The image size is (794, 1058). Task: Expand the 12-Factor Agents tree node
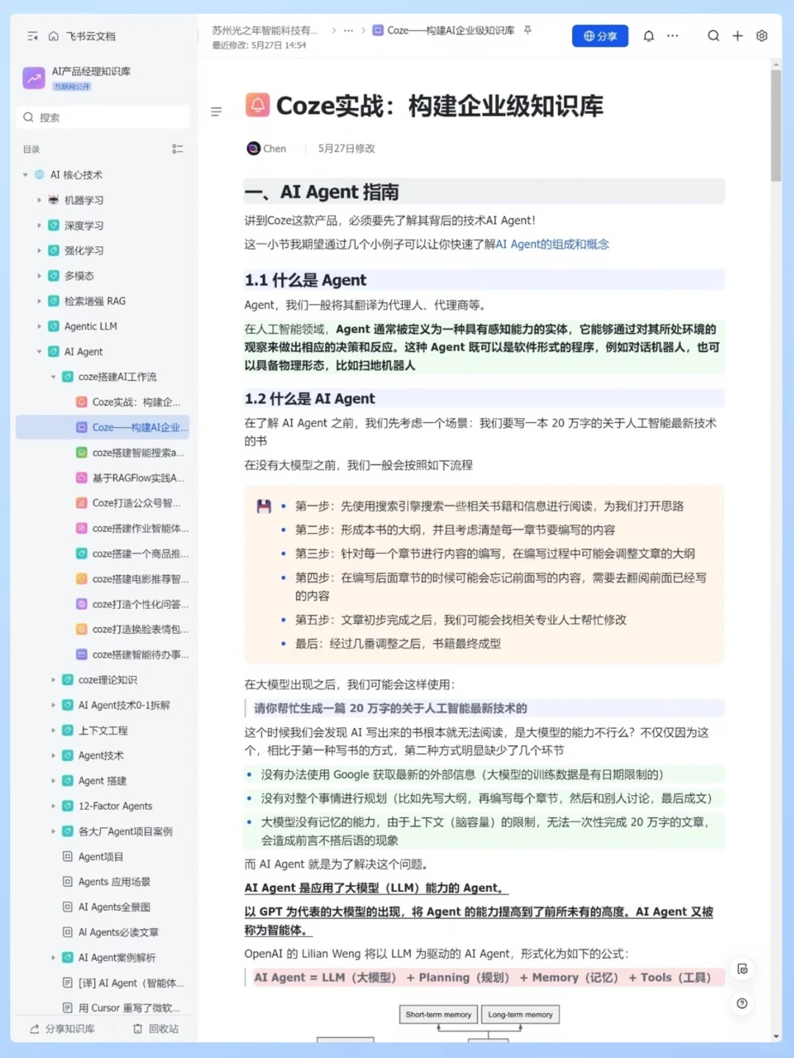point(53,806)
